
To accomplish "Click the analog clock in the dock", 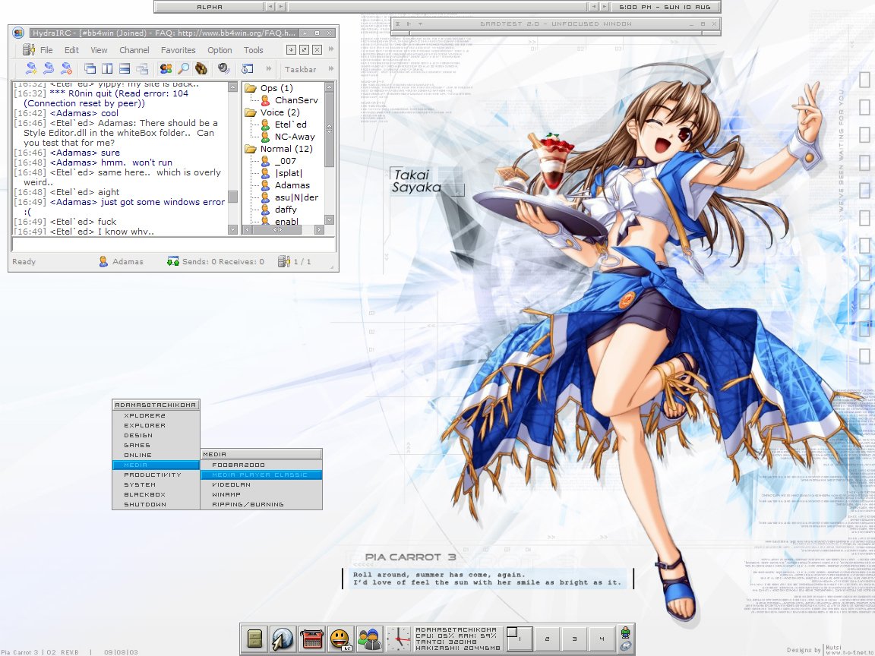I will pos(399,639).
